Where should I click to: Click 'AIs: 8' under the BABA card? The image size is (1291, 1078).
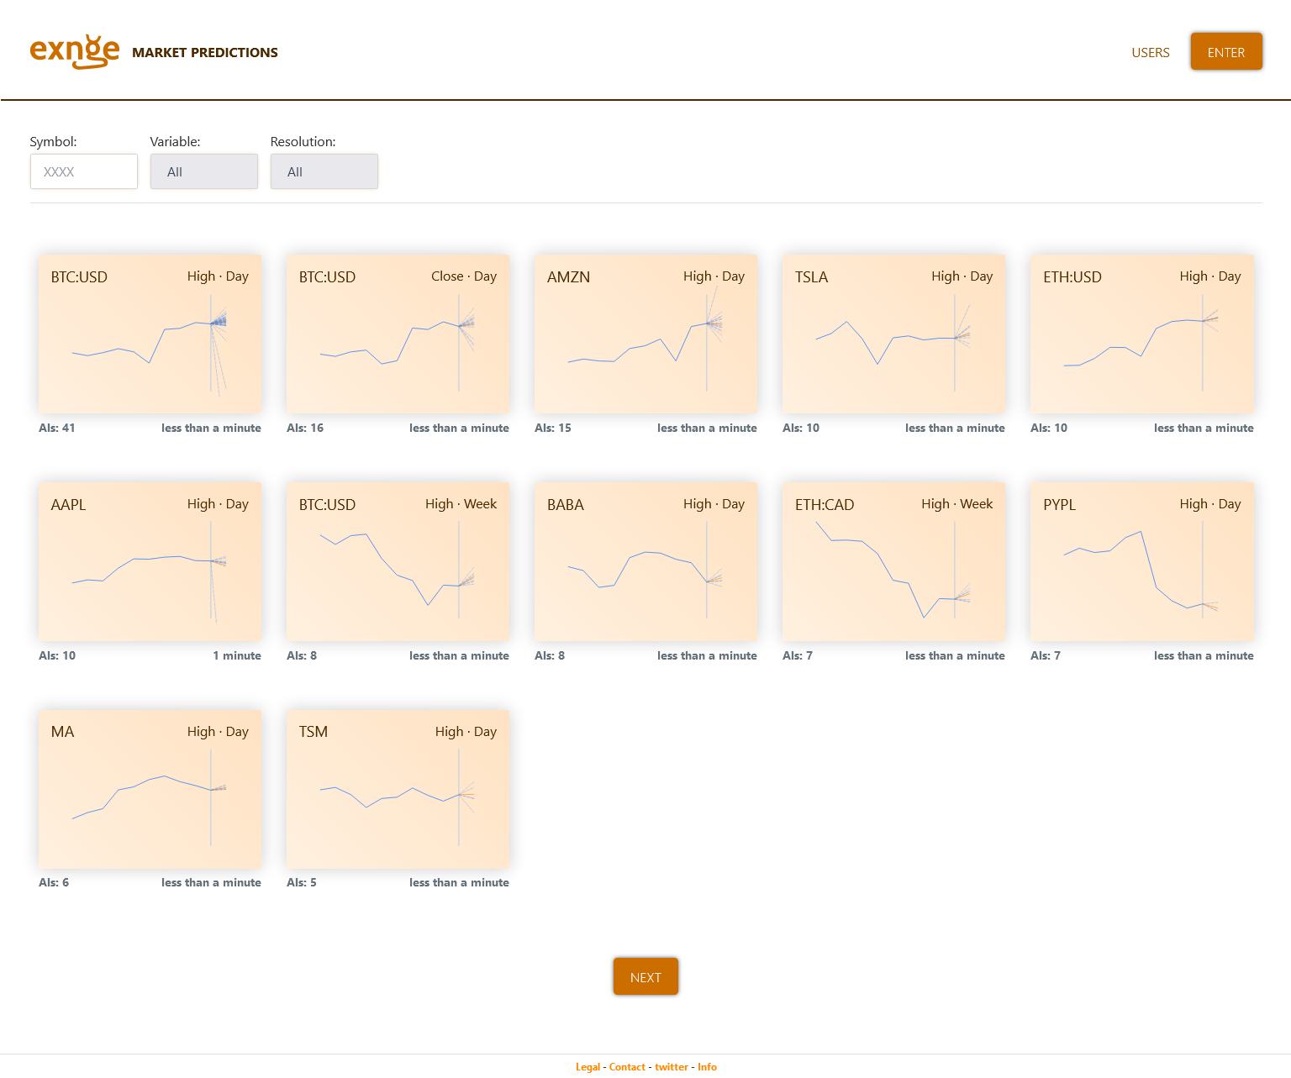(x=550, y=655)
